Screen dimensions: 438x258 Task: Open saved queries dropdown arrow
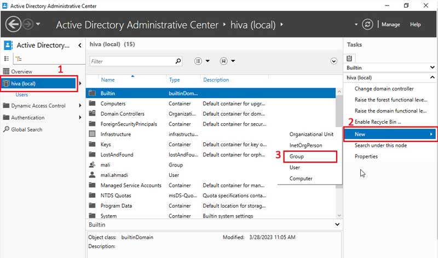click(x=233, y=61)
